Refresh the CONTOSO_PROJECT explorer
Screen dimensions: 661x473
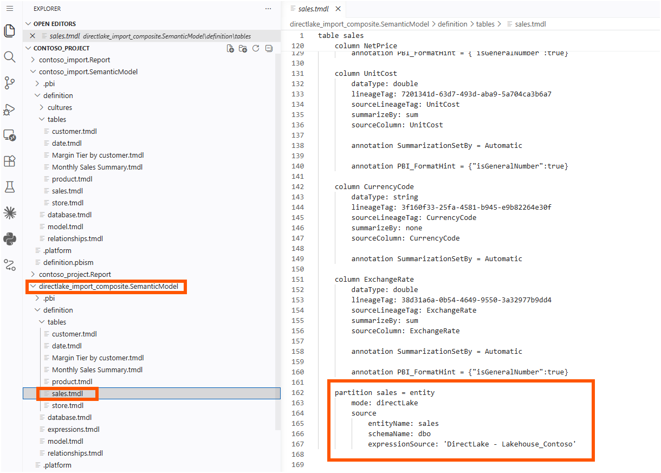pos(256,48)
